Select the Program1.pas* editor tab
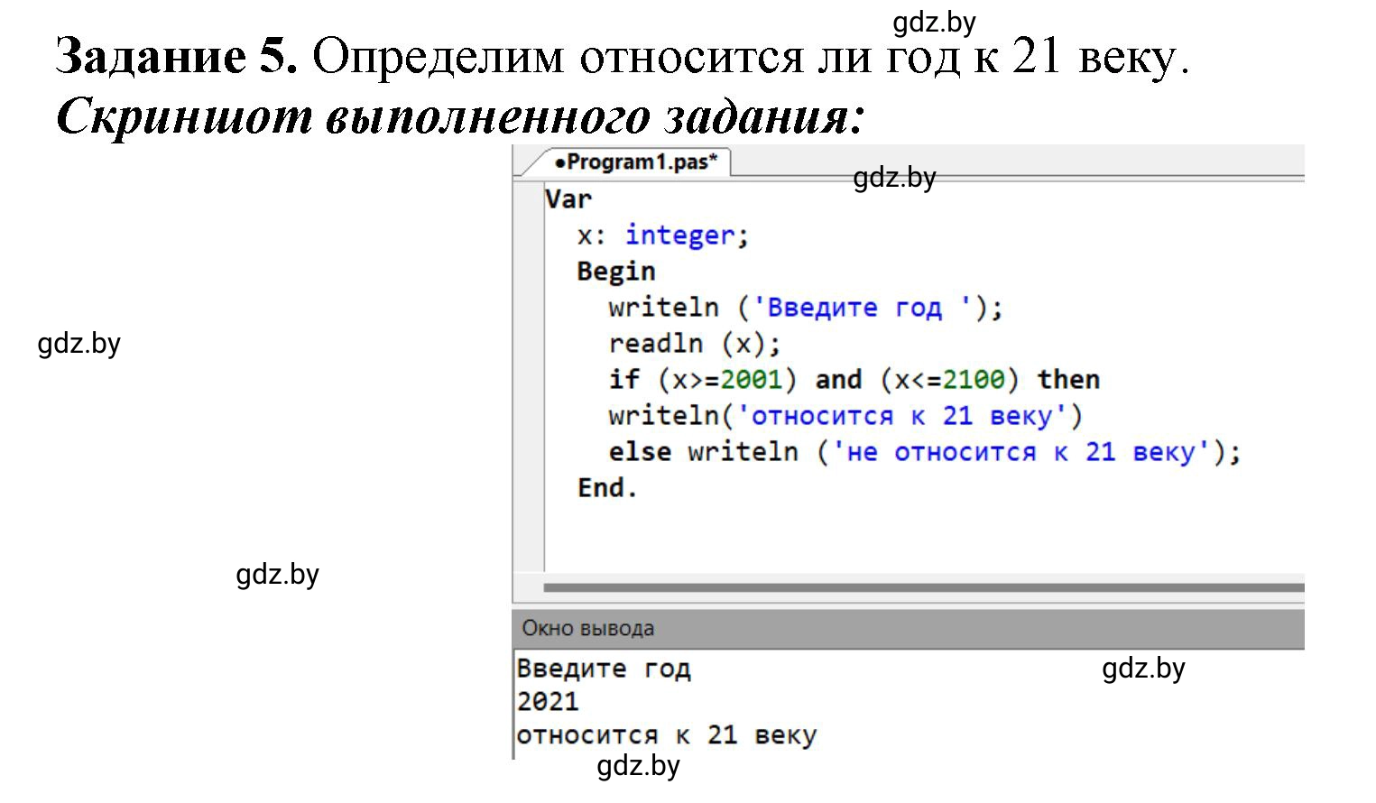Image resolution: width=1376 pixels, height=803 pixels. 636,162
